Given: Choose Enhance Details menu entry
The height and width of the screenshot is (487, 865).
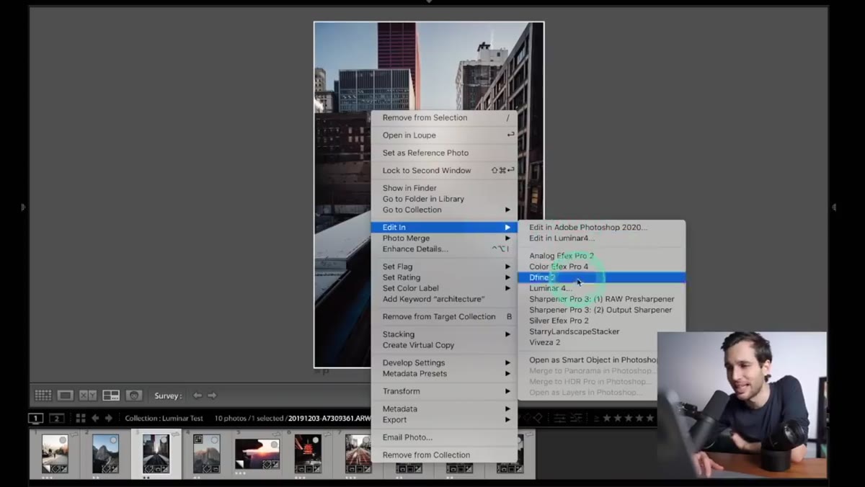Looking at the screenshot, I should tap(444, 249).
